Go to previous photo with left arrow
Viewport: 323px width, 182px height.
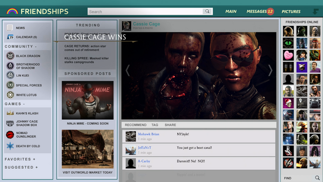click(x=128, y=70)
